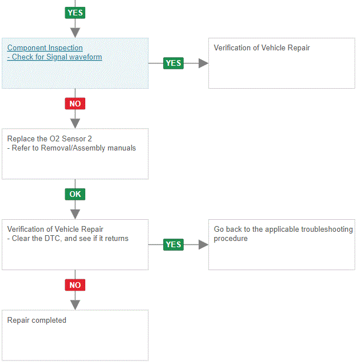Click the red NO label above Repair completed
360x364 pixels.
[x=75, y=284]
